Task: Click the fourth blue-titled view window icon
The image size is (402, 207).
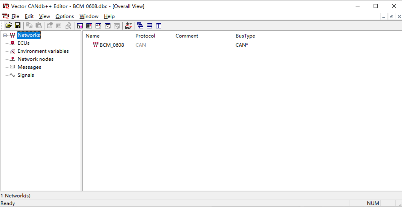Action: click(x=108, y=26)
